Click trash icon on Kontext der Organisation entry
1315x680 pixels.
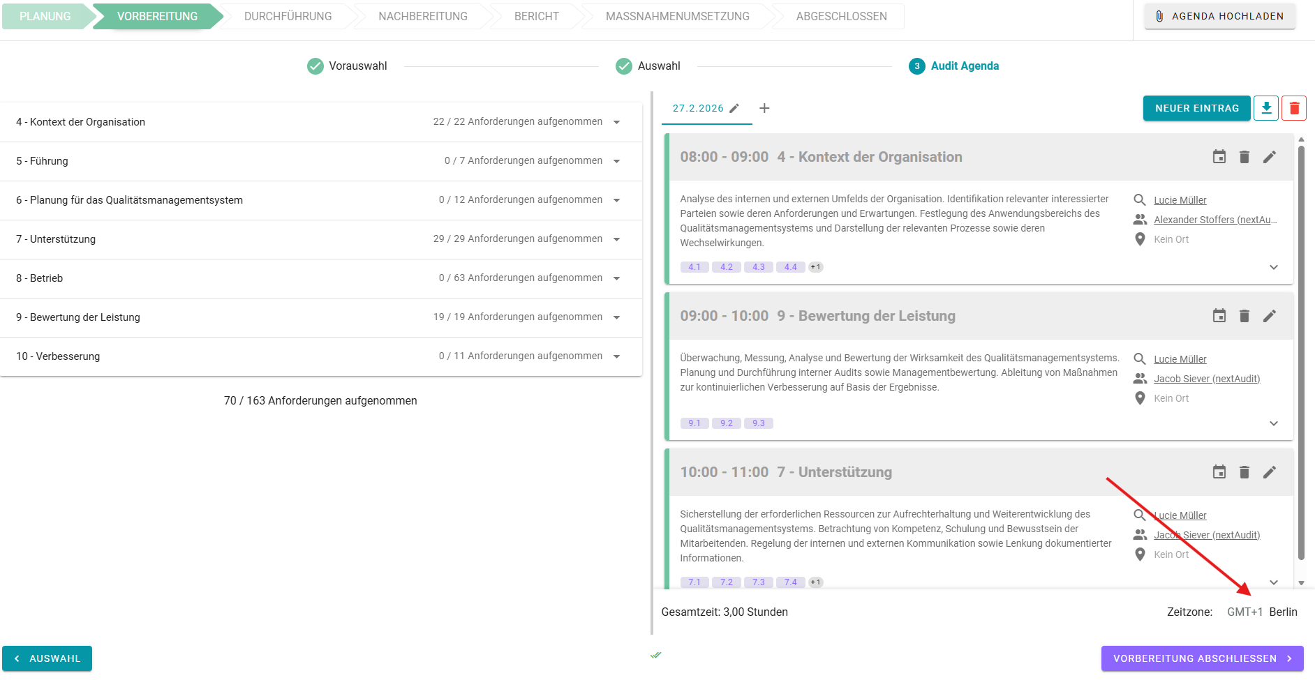[x=1244, y=157]
